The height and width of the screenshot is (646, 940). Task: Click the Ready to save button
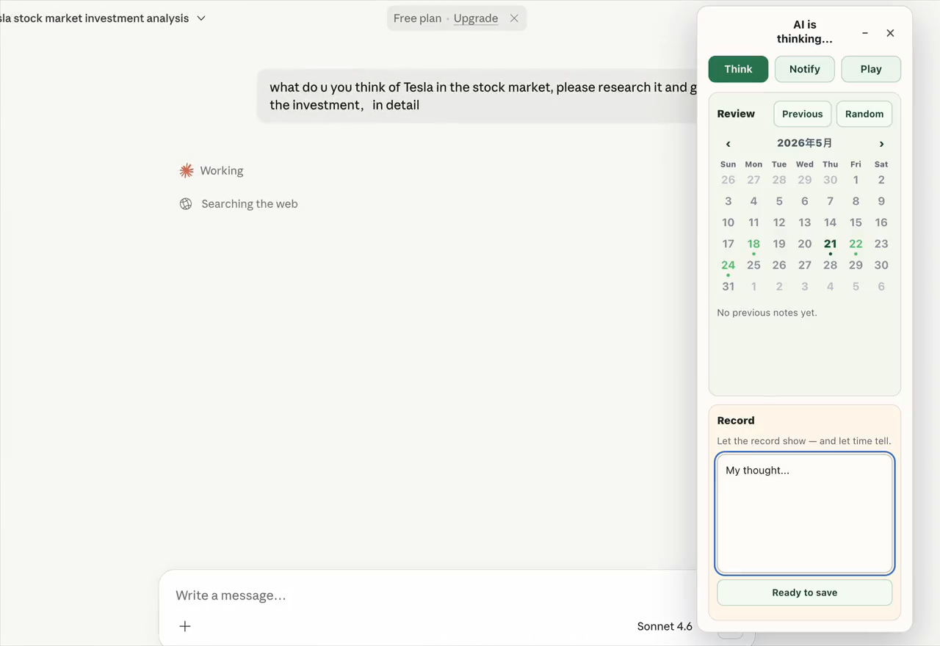pos(805,592)
